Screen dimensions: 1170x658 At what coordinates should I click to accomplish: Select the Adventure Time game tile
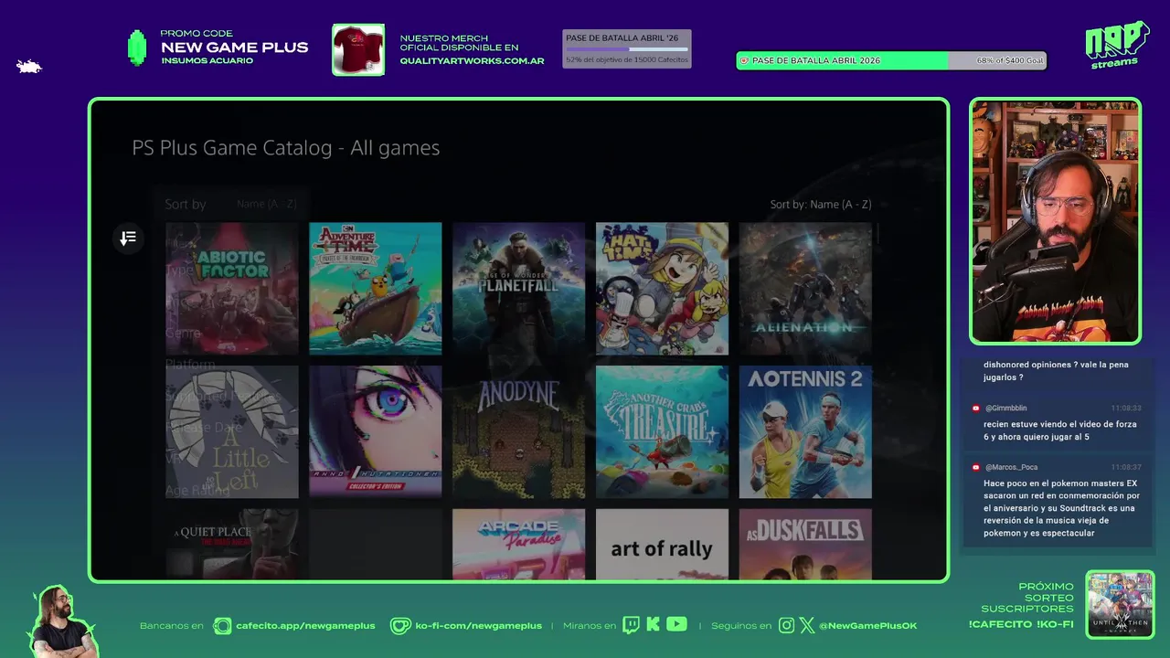click(375, 289)
